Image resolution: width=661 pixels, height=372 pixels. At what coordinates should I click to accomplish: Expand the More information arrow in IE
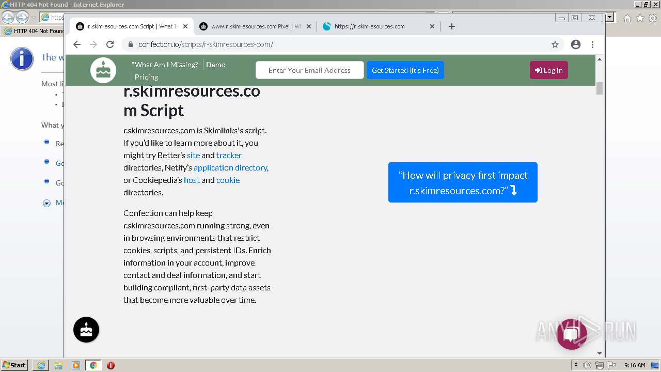tap(46, 203)
